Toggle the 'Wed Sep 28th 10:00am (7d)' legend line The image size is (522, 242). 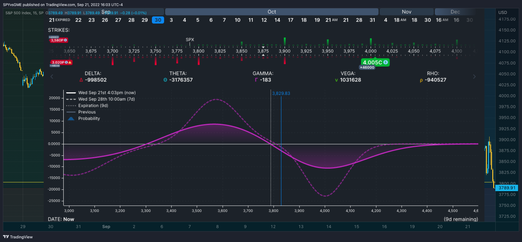pyautogui.click(x=100, y=99)
